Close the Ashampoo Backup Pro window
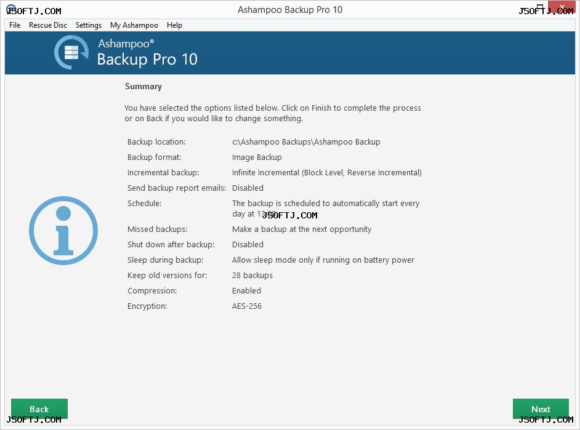This screenshot has height=430, width=580. (562, 7)
